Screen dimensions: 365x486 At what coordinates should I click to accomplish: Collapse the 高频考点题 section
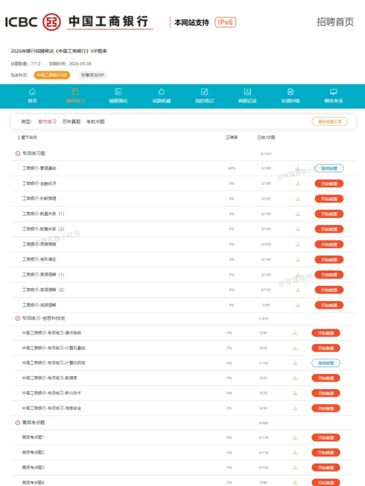(18, 423)
